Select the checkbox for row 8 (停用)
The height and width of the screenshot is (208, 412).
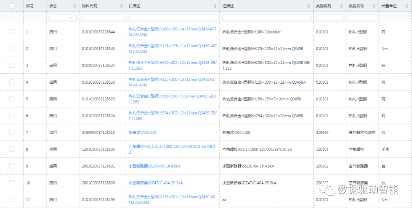click(12, 149)
